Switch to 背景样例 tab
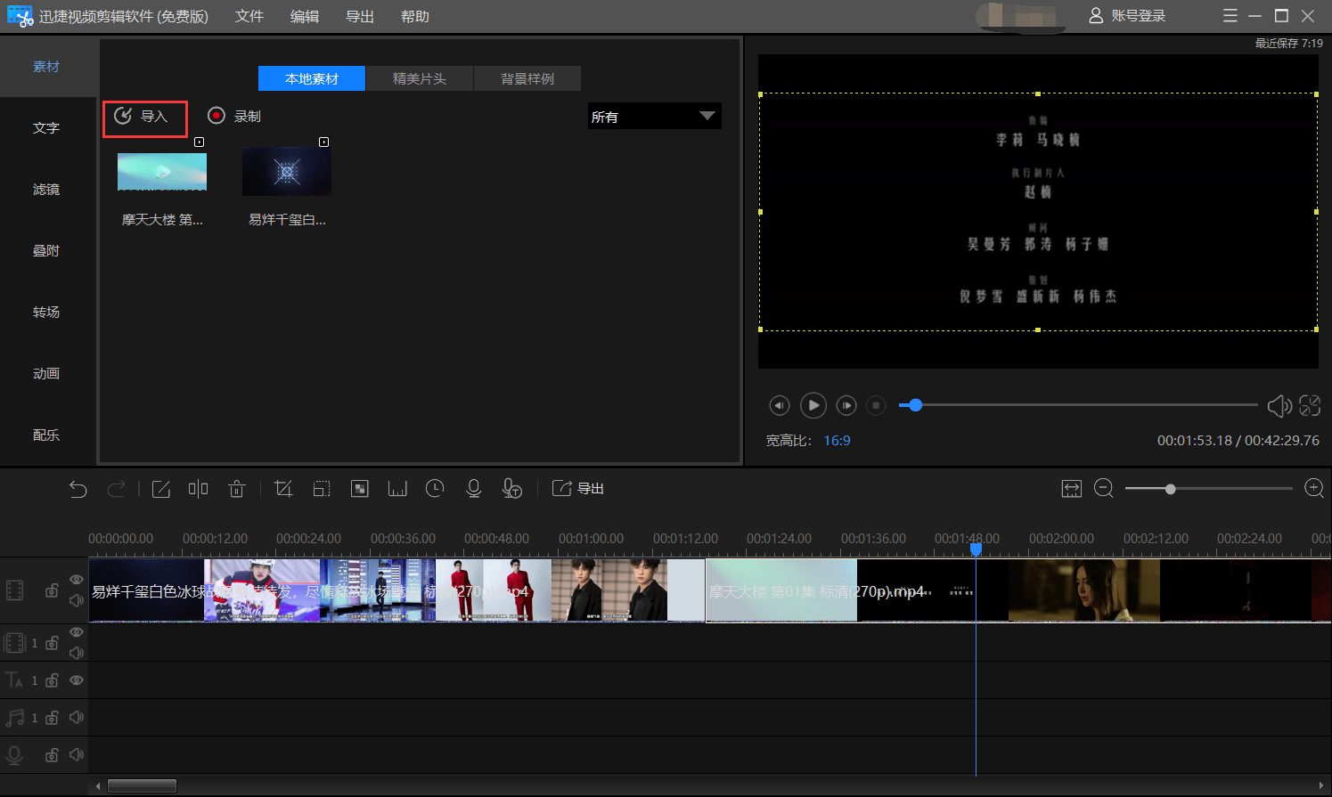The image size is (1332, 797). pos(527,78)
